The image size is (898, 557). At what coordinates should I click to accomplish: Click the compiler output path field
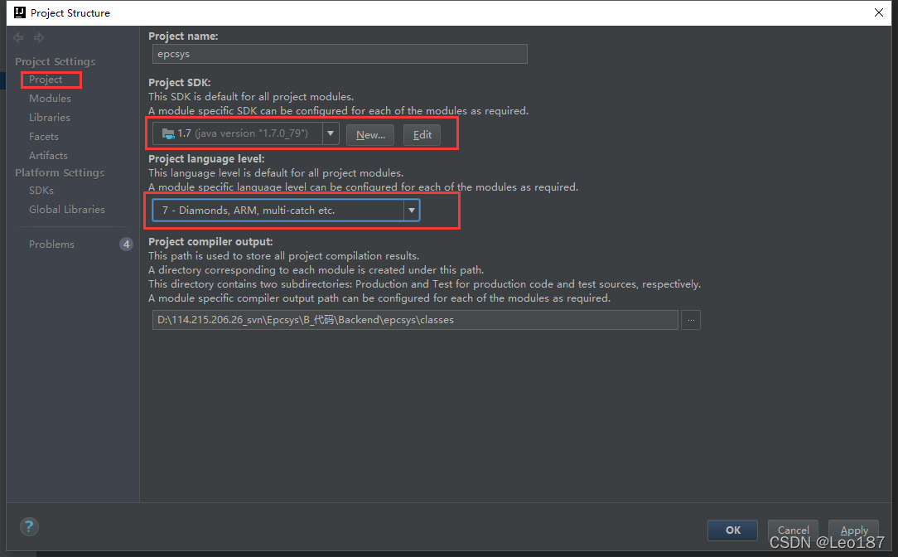(415, 320)
